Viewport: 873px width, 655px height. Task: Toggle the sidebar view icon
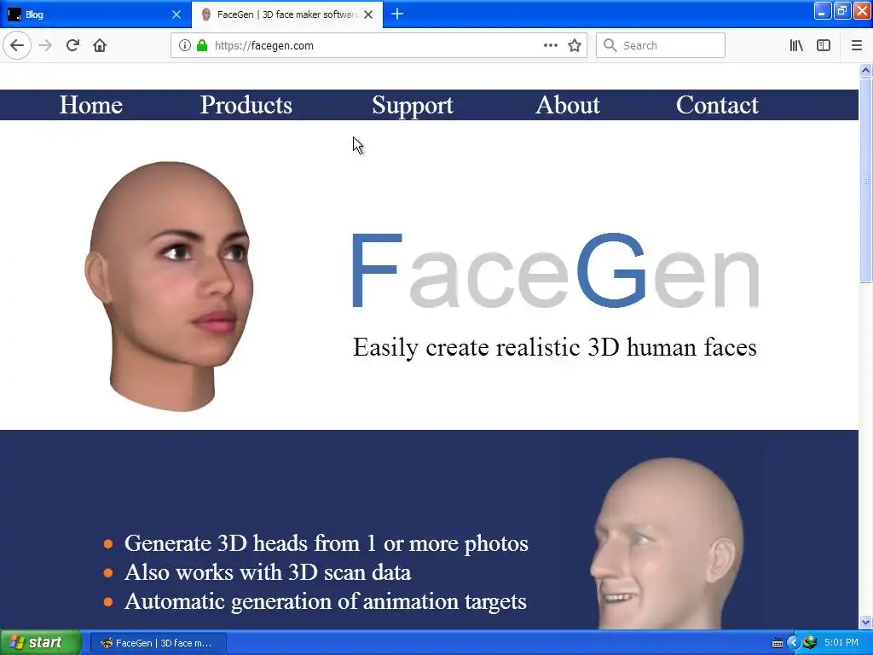pos(824,46)
